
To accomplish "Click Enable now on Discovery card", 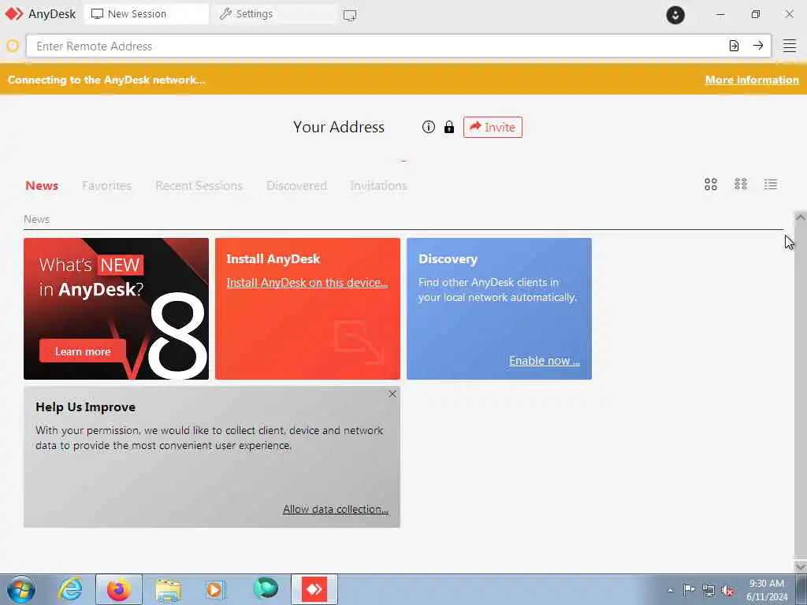I will click(x=545, y=361).
